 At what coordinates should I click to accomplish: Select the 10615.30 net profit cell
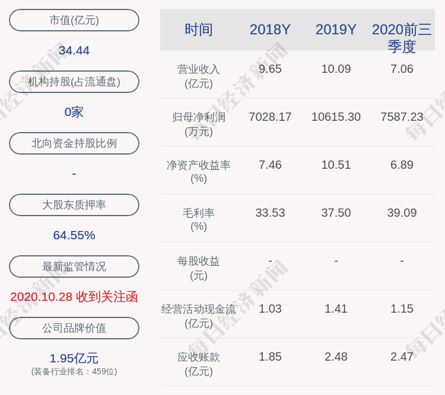click(x=336, y=117)
